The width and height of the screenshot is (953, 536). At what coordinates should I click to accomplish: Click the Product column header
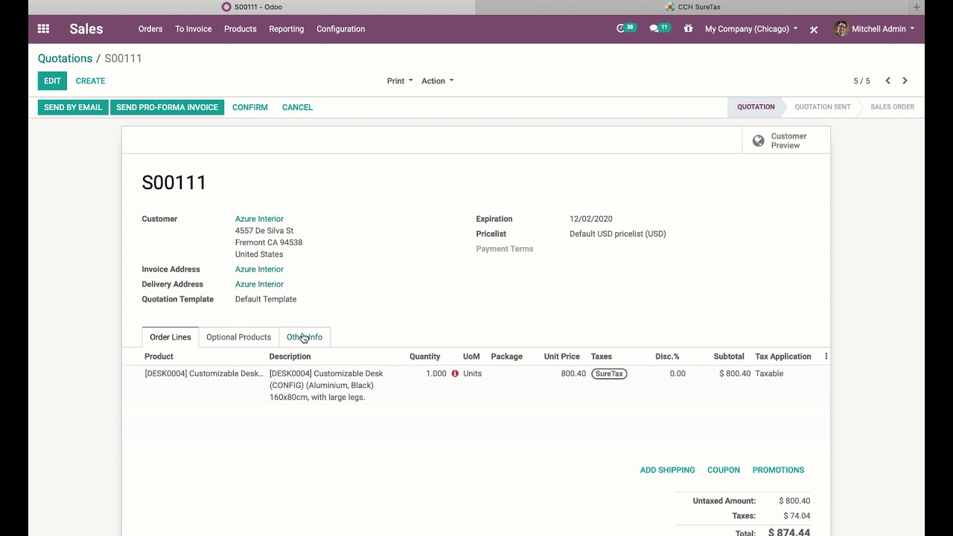point(159,357)
